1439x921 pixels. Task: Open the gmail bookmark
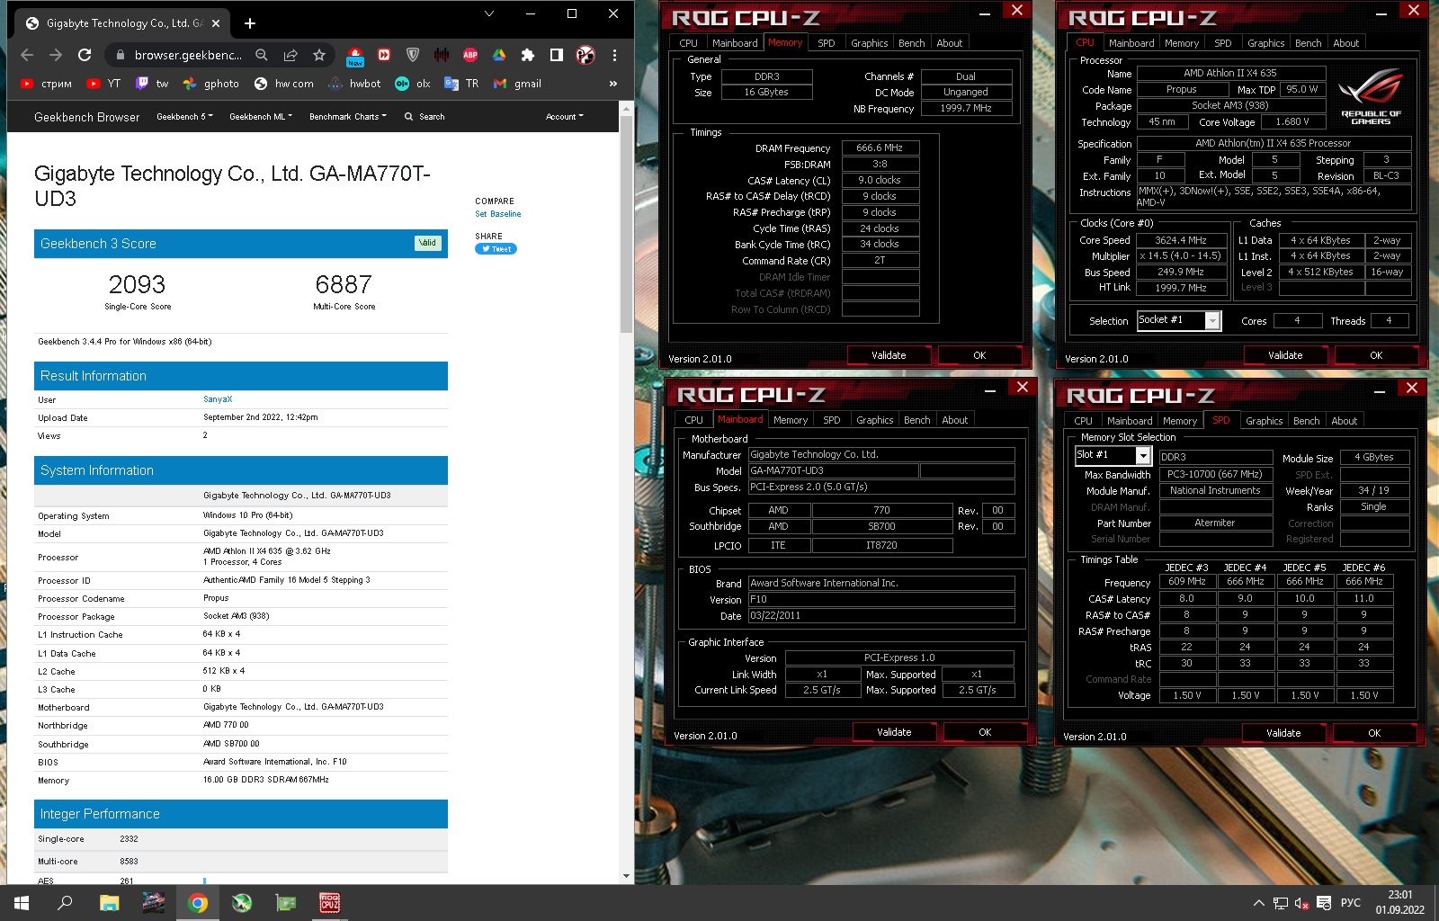click(518, 84)
